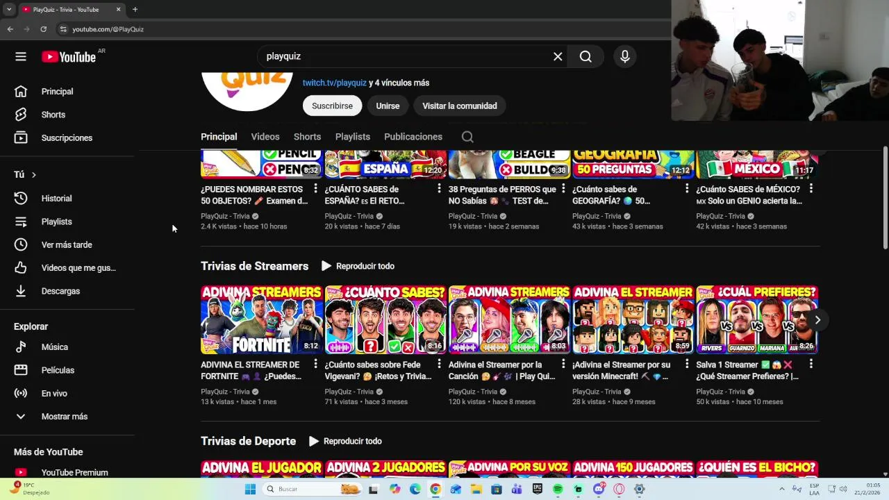Open Trivias de Streamers section title
The width and height of the screenshot is (889, 500).
click(255, 266)
